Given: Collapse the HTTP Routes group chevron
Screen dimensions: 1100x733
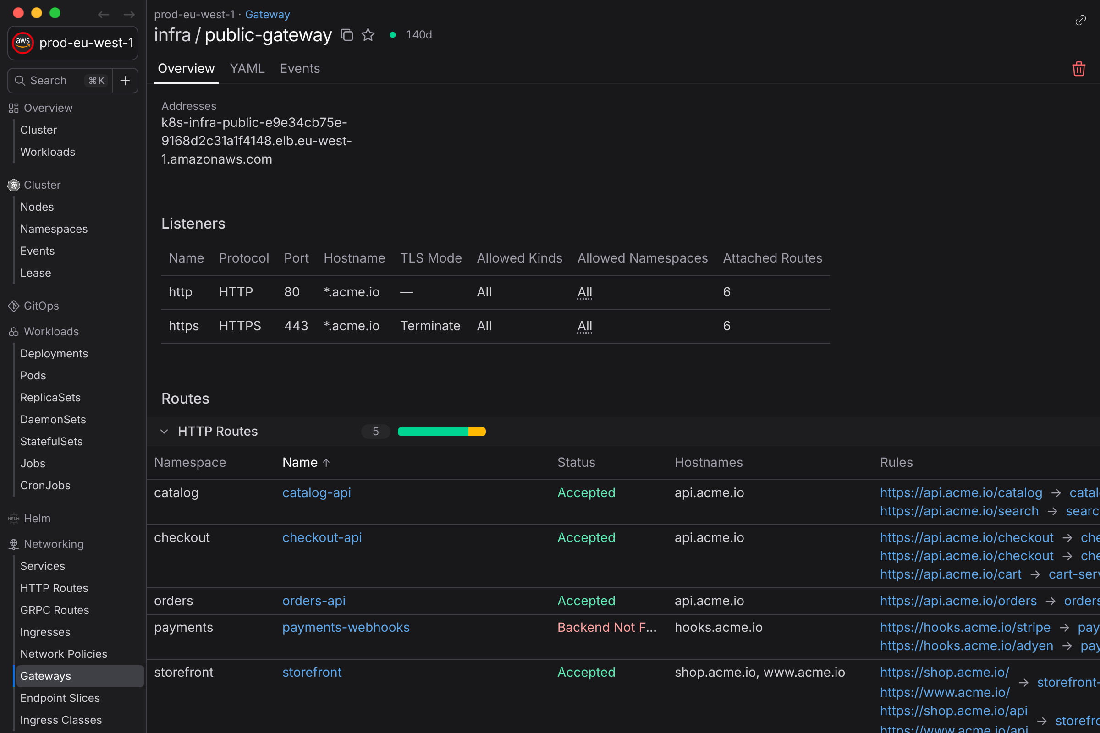Looking at the screenshot, I should [164, 431].
